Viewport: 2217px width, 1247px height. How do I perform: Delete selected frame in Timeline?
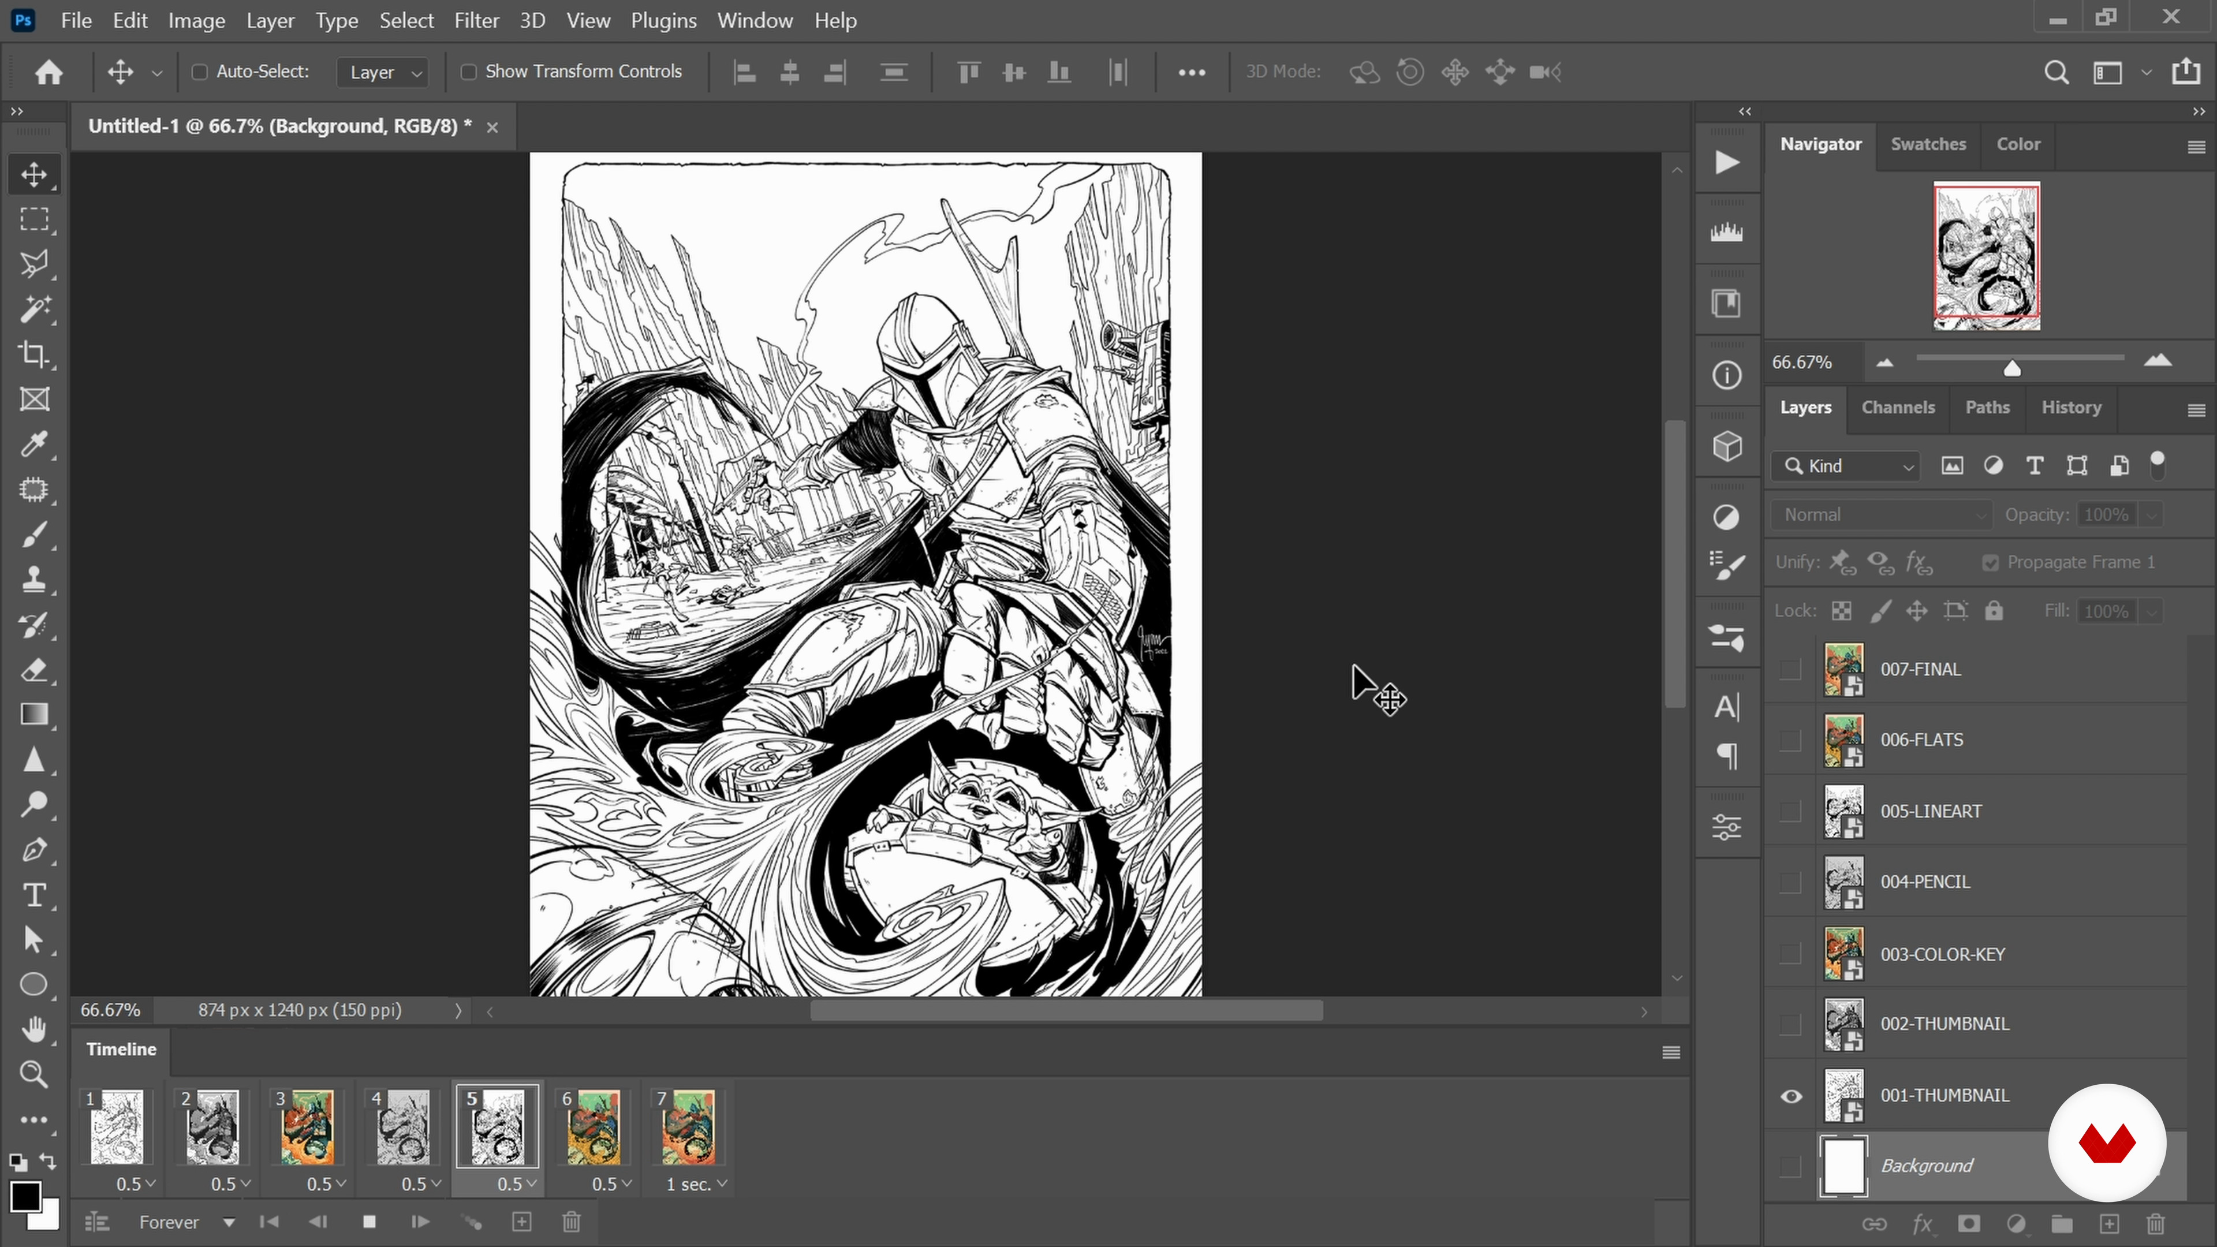(x=572, y=1222)
